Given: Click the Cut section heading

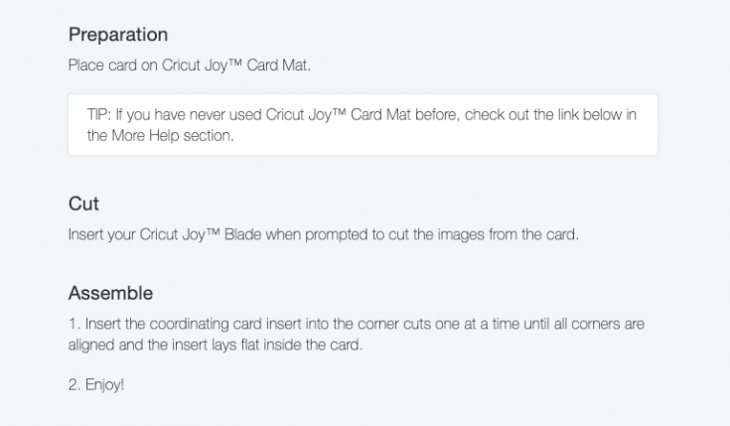Looking at the screenshot, I should [x=83, y=204].
